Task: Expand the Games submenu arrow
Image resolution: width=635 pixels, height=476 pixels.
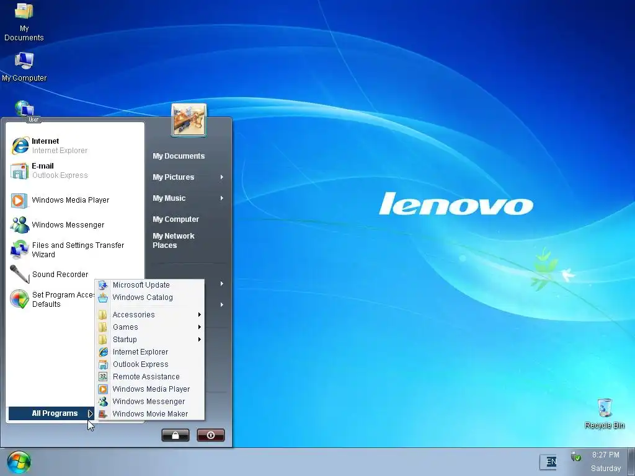Action: click(199, 327)
